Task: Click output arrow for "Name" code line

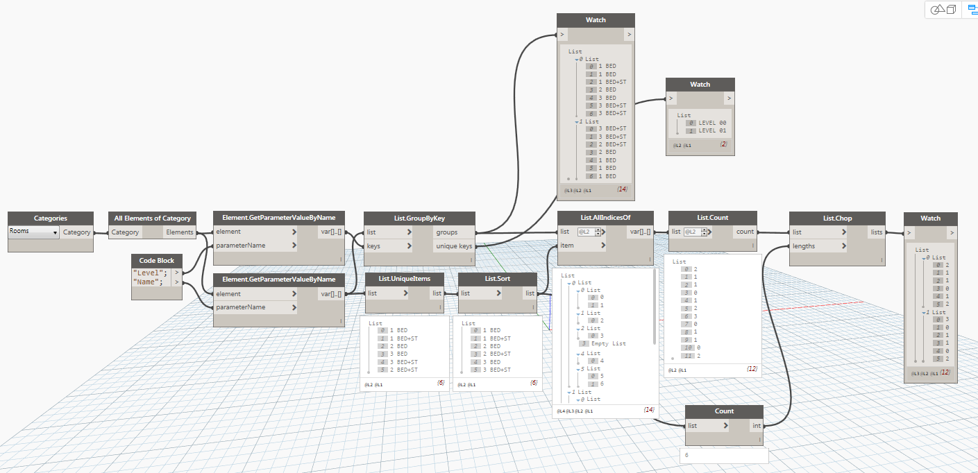Action: coord(177,282)
